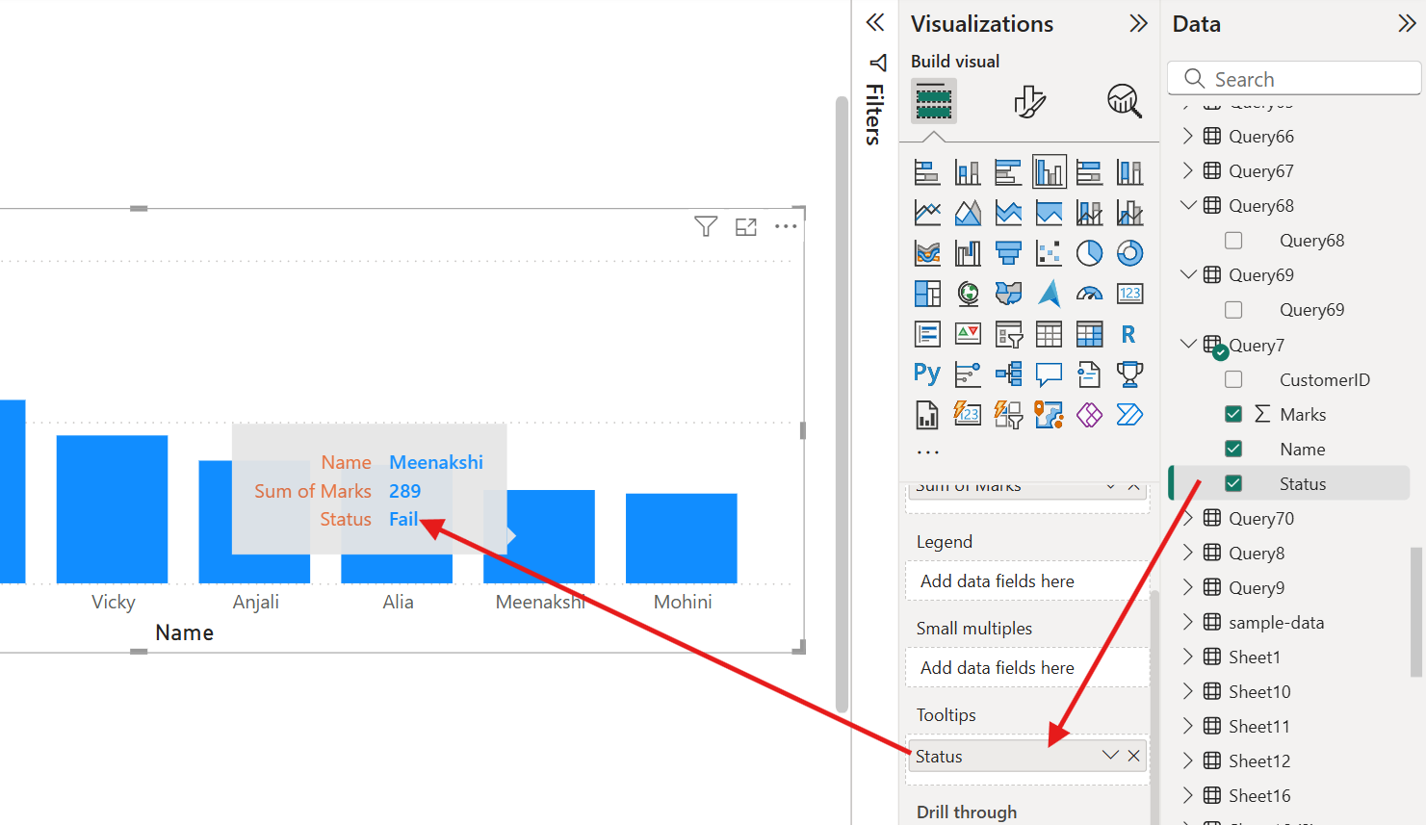Uncheck the Status field checkbox

(1233, 484)
